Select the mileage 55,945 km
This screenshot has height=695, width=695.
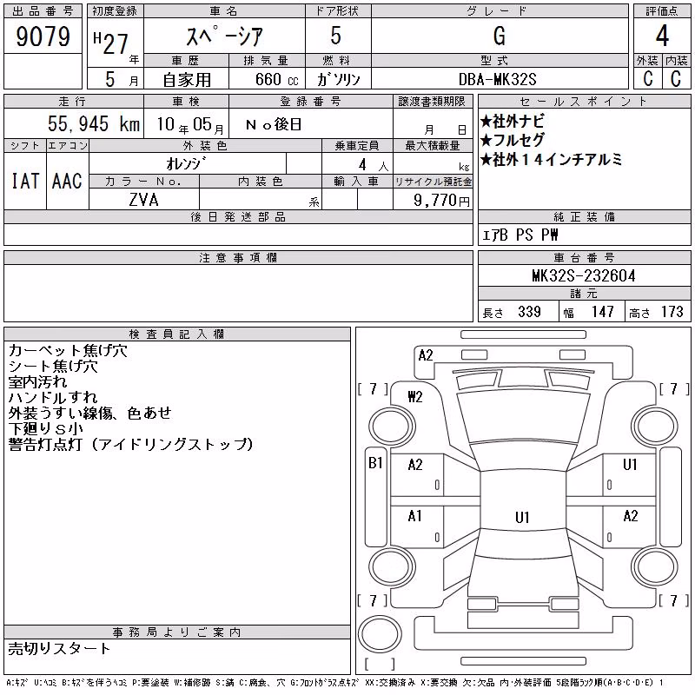click(94, 123)
